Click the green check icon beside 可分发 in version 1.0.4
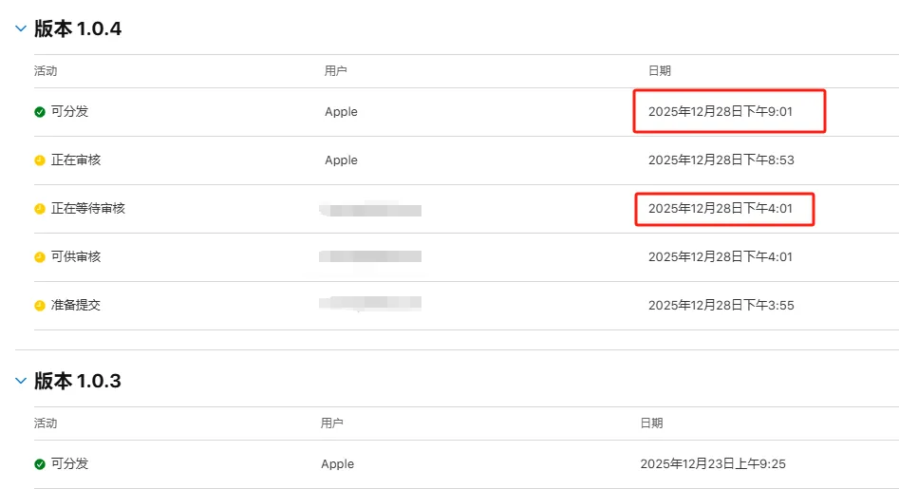 40,112
